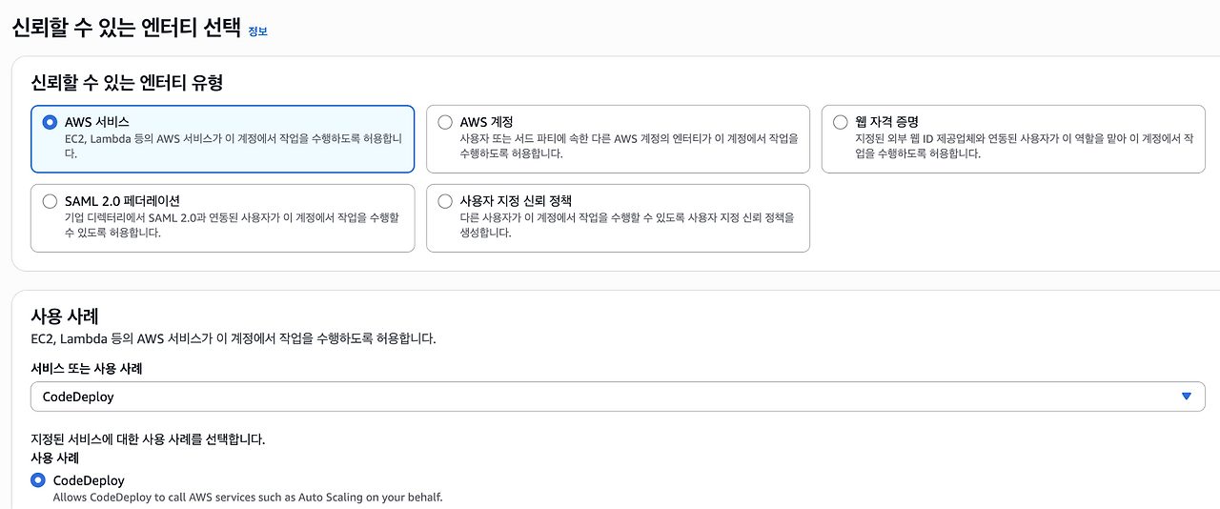Click the AWS 서비스 description text
The width and height of the screenshot is (1220, 509).
click(x=234, y=146)
